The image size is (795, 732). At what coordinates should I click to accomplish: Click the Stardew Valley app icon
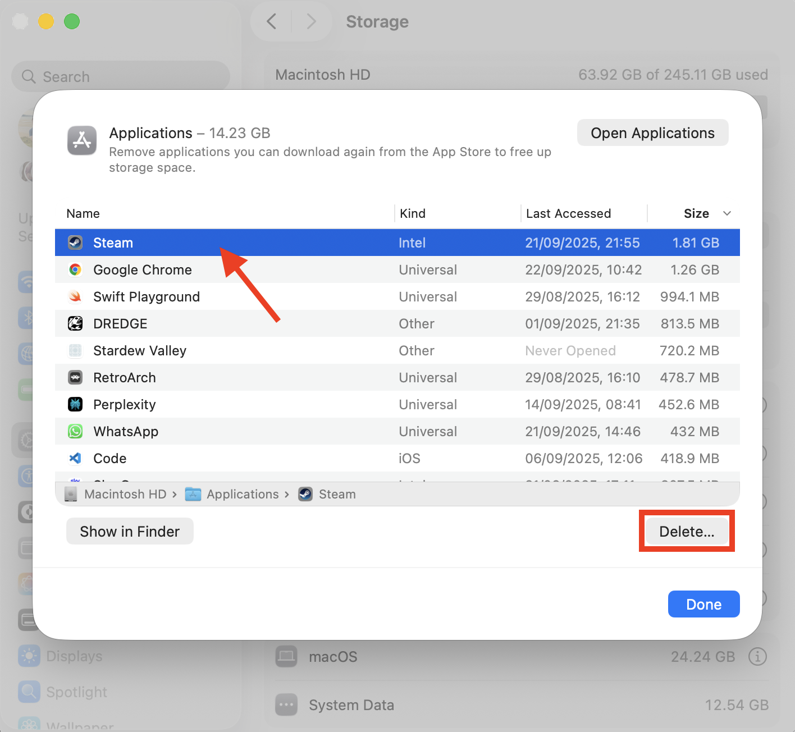point(75,350)
